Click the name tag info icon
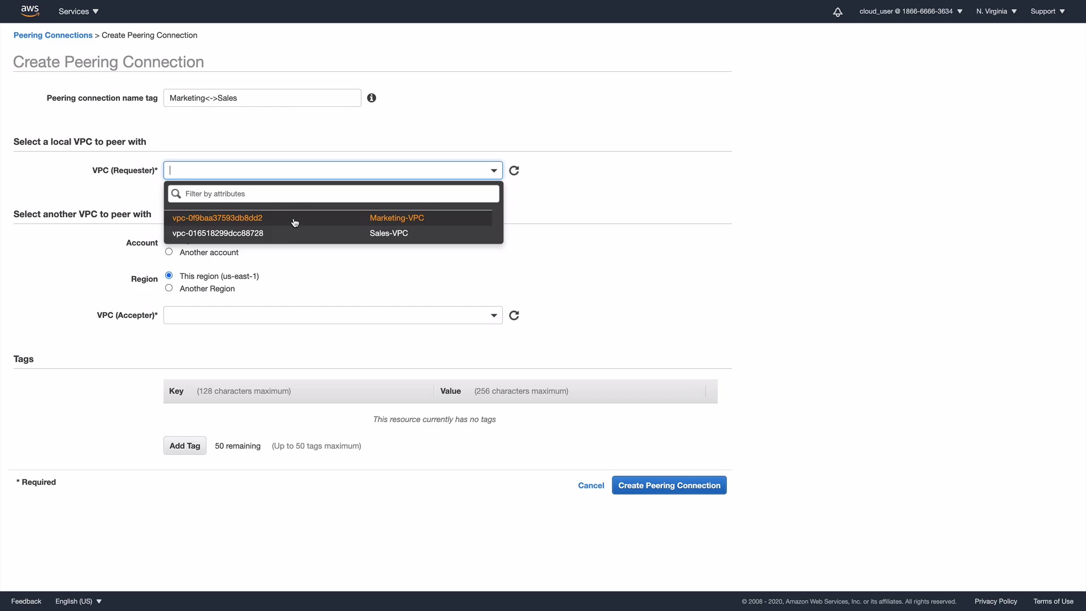The height and width of the screenshot is (611, 1086). coord(372,98)
